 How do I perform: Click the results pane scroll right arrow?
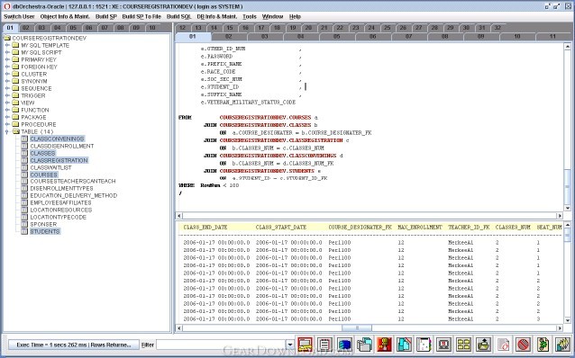[x=560, y=327]
